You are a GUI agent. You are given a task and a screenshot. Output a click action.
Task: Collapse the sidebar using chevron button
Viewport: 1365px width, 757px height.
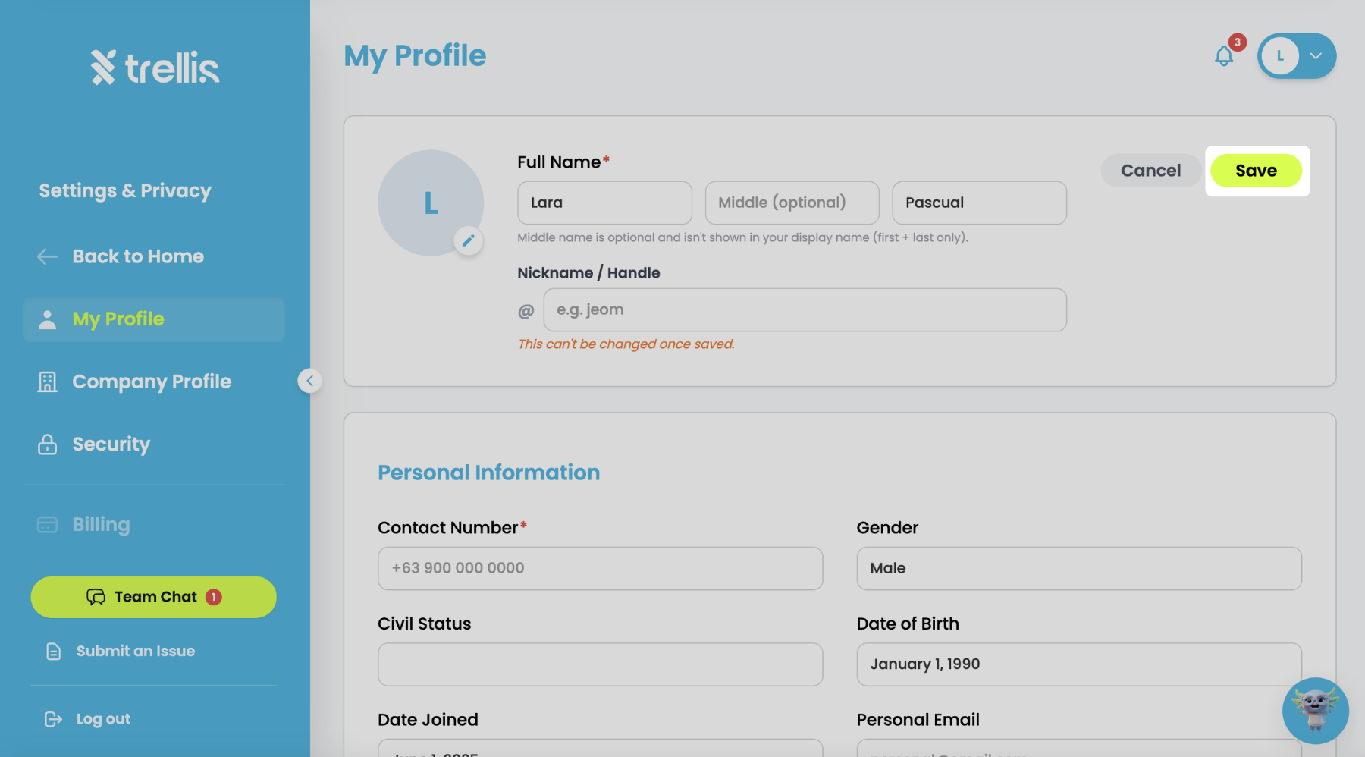(309, 381)
